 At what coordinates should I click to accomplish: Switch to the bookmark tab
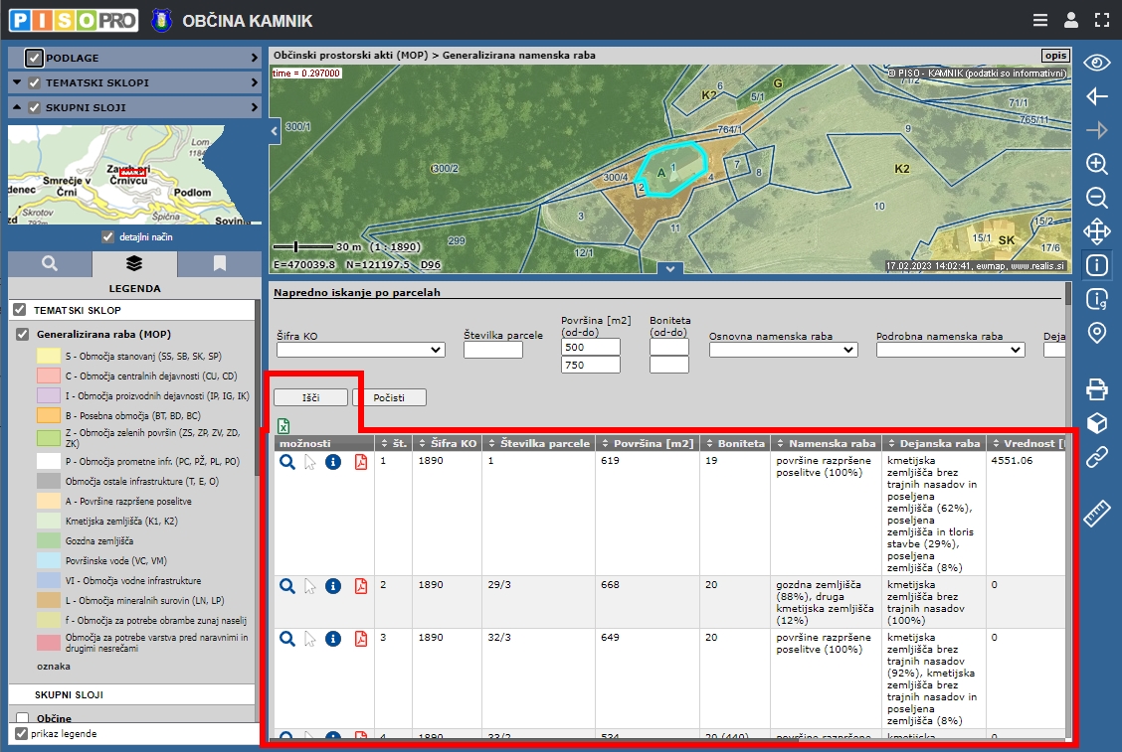pos(219,263)
